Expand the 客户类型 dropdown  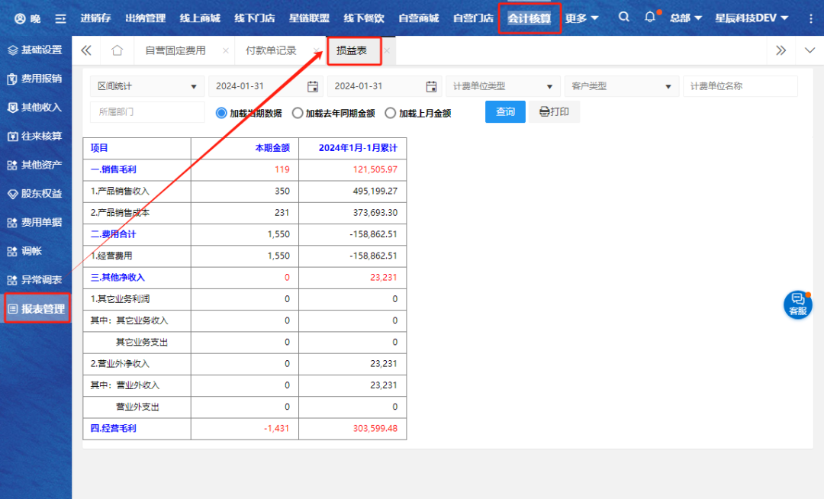[620, 86]
